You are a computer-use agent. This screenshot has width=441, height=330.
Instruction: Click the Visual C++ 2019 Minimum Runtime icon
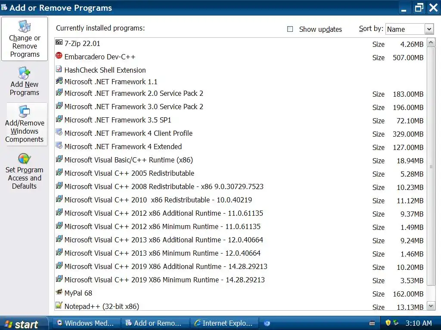pyautogui.click(x=59, y=279)
